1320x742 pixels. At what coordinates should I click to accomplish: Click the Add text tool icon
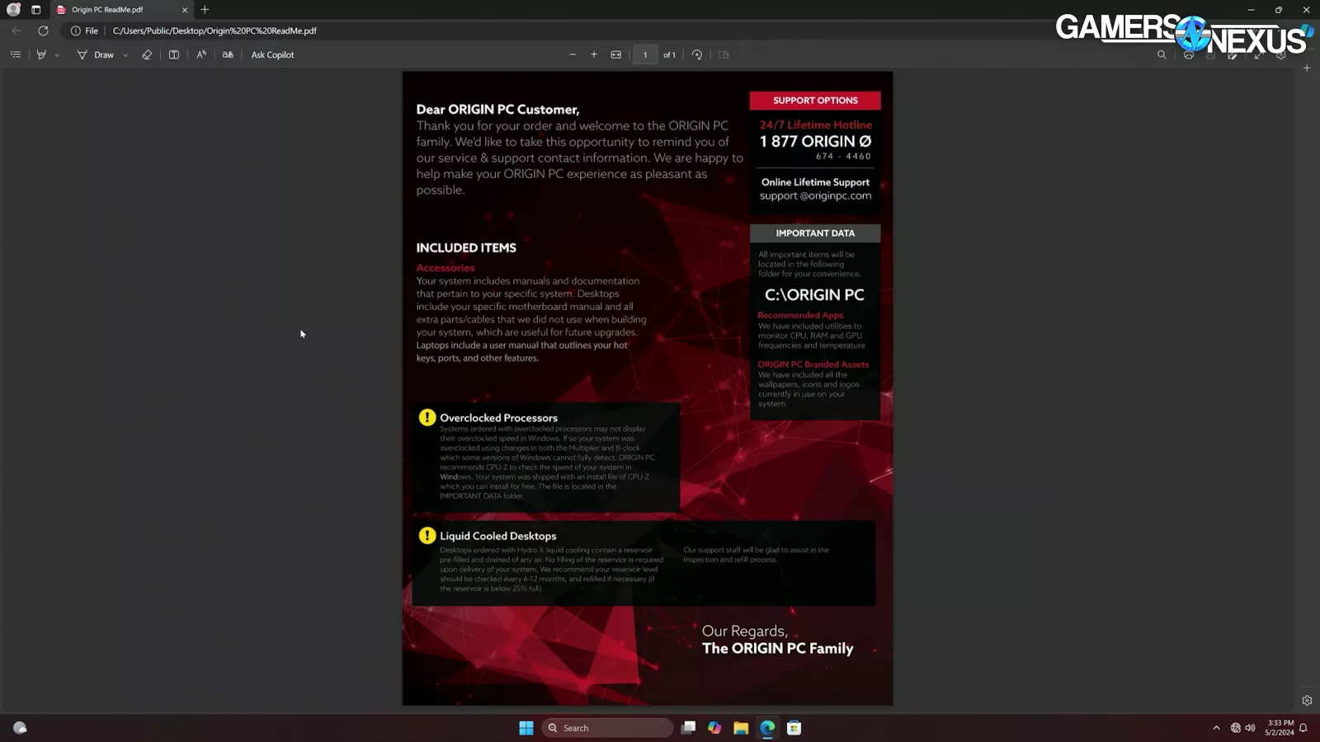(174, 54)
